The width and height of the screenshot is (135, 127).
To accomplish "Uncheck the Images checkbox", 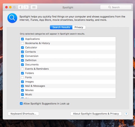I will pos(22,82).
